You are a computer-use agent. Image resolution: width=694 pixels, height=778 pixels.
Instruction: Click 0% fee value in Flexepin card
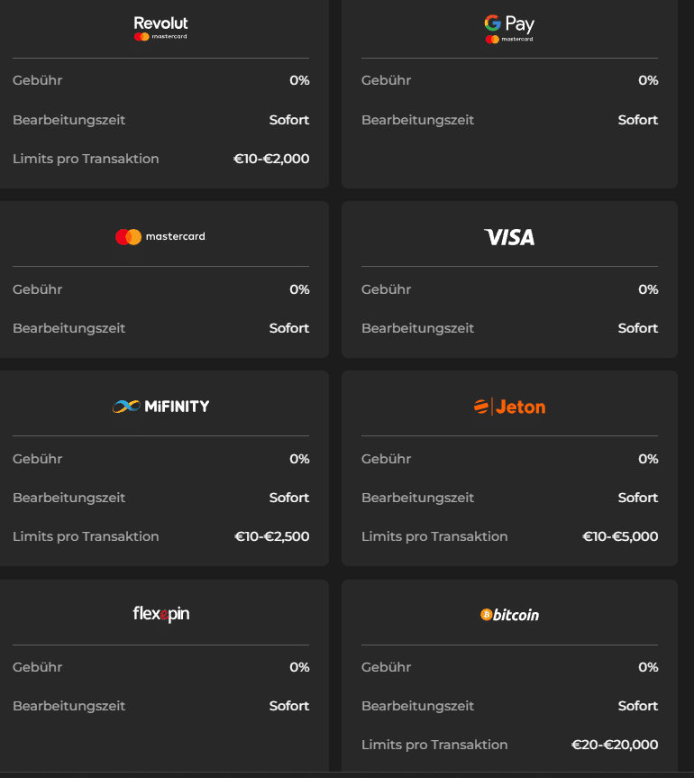coord(299,667)
